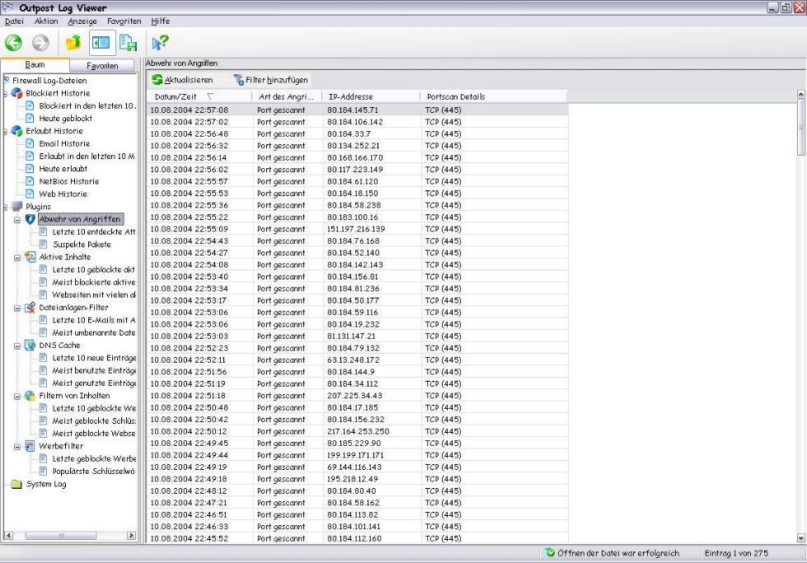This screenshot has height=563, width=807.
Task: Click the up-one-level folder toolbar icon
Action: [x=73, y=43]
